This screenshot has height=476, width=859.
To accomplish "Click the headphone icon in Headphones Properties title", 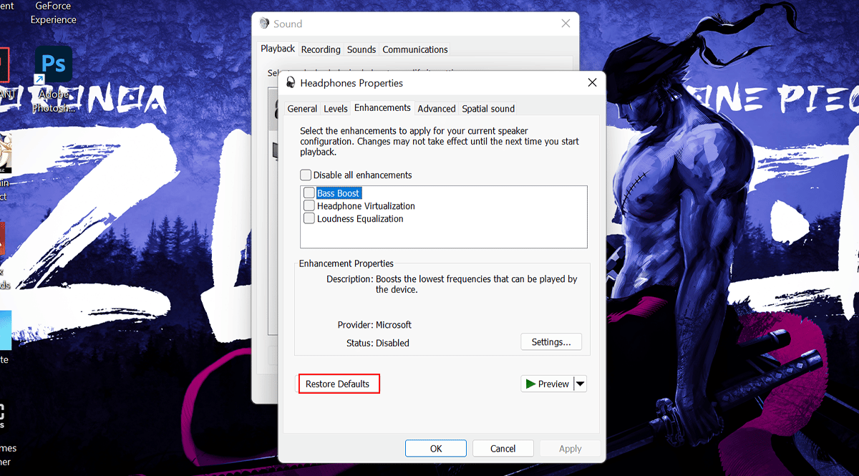I will 291,82.
